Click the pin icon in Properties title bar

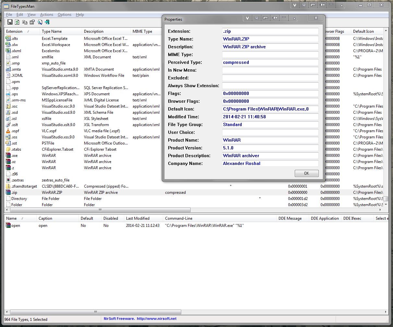275,18
